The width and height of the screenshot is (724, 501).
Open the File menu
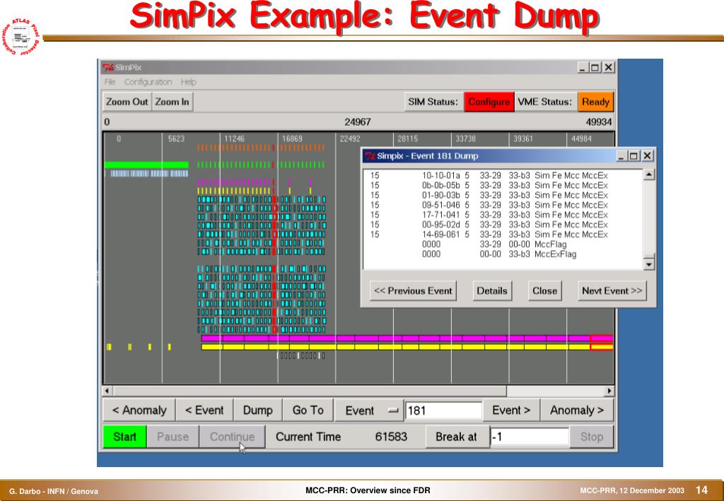point(110,82)
